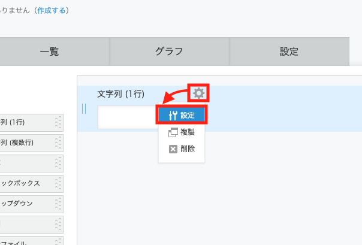The height and width of the screenshot is (245, 362).
Task: Go to the 設定 tab
Action: [289, 52]
